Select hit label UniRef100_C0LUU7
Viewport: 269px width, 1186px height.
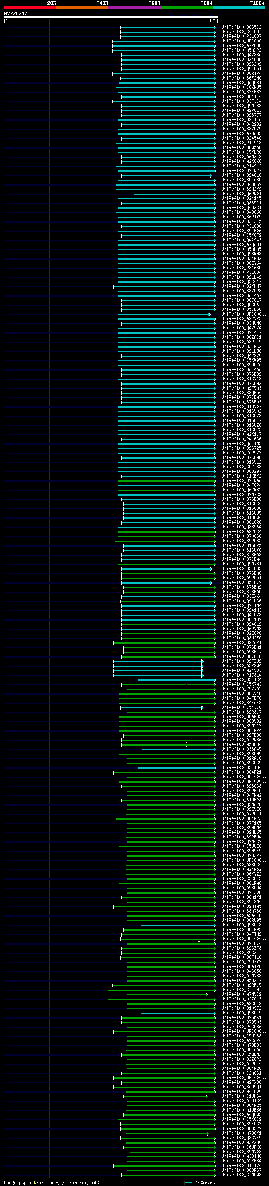coord(241,32)
